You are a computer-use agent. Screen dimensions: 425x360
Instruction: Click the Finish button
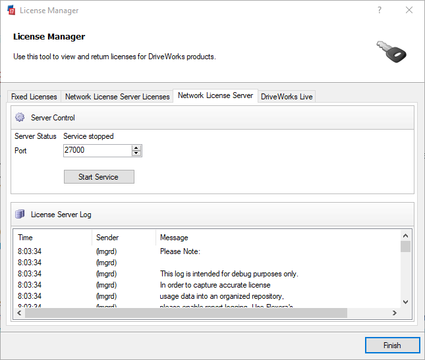tap(392, 345)
